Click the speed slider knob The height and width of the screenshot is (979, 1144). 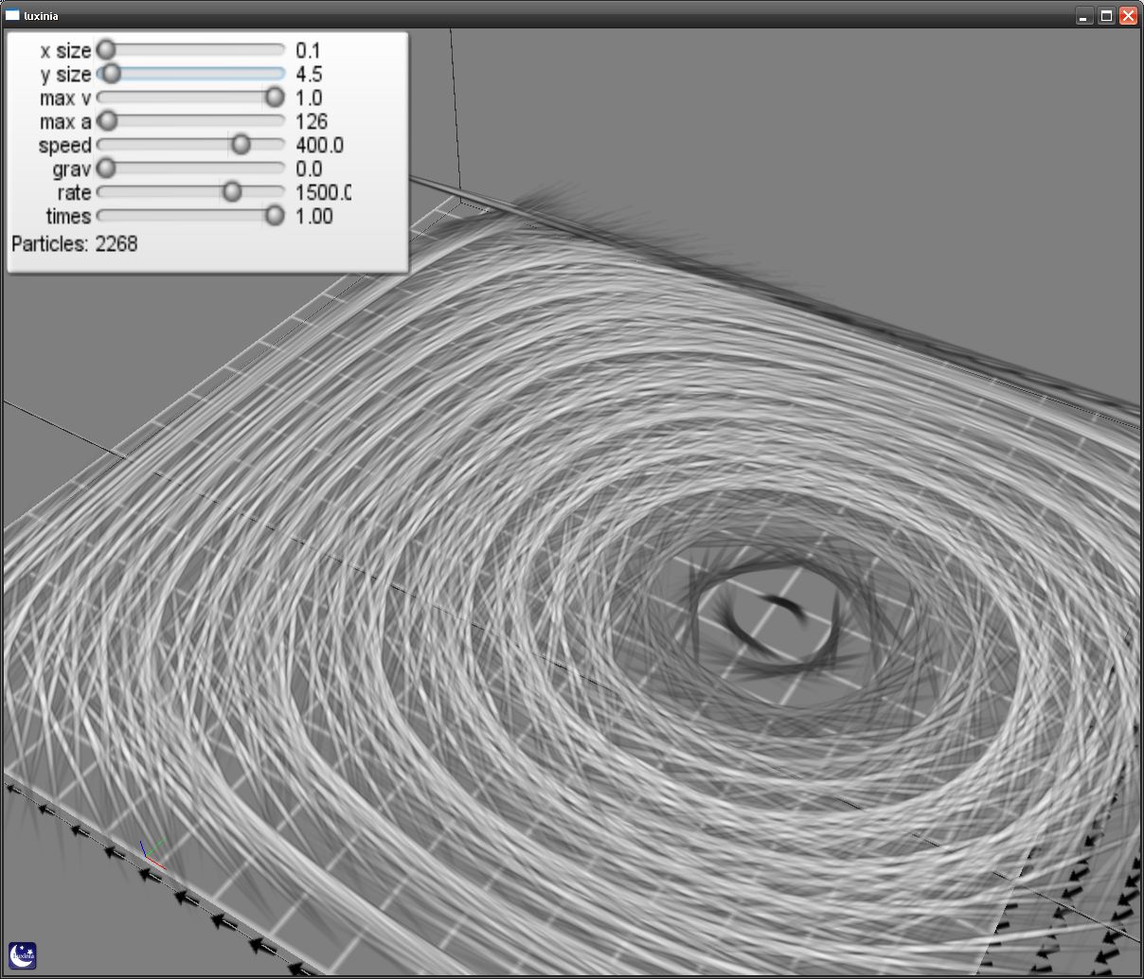coord(241,144)
